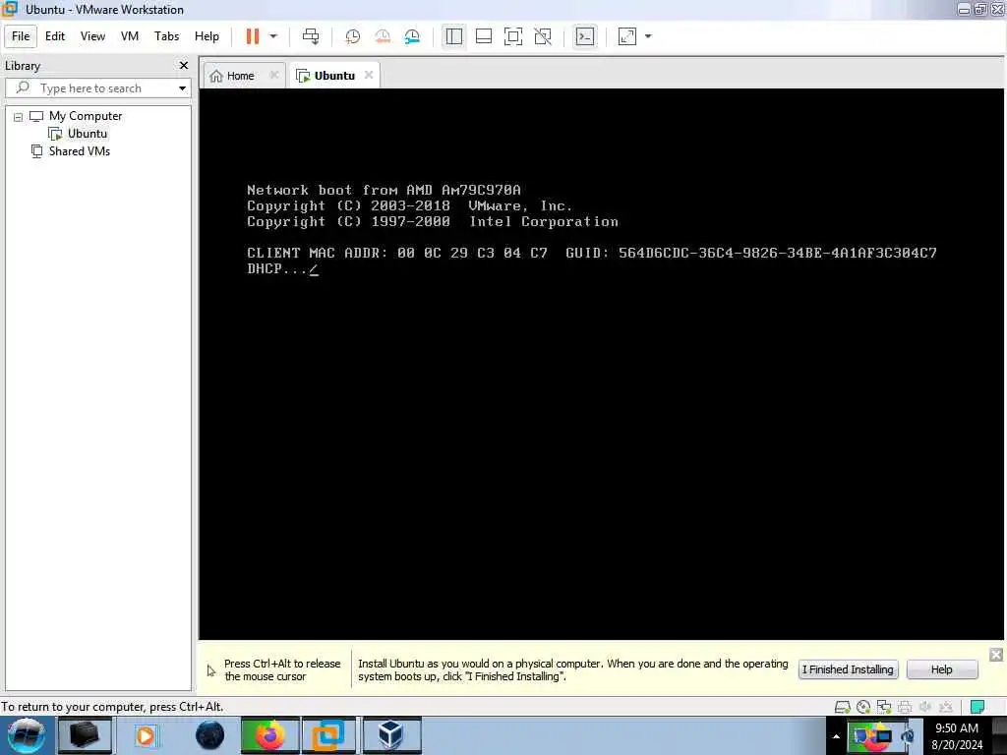Screen dimensions: 1007x755
Task: Select Shared VMs in the library
Action: 80,151
